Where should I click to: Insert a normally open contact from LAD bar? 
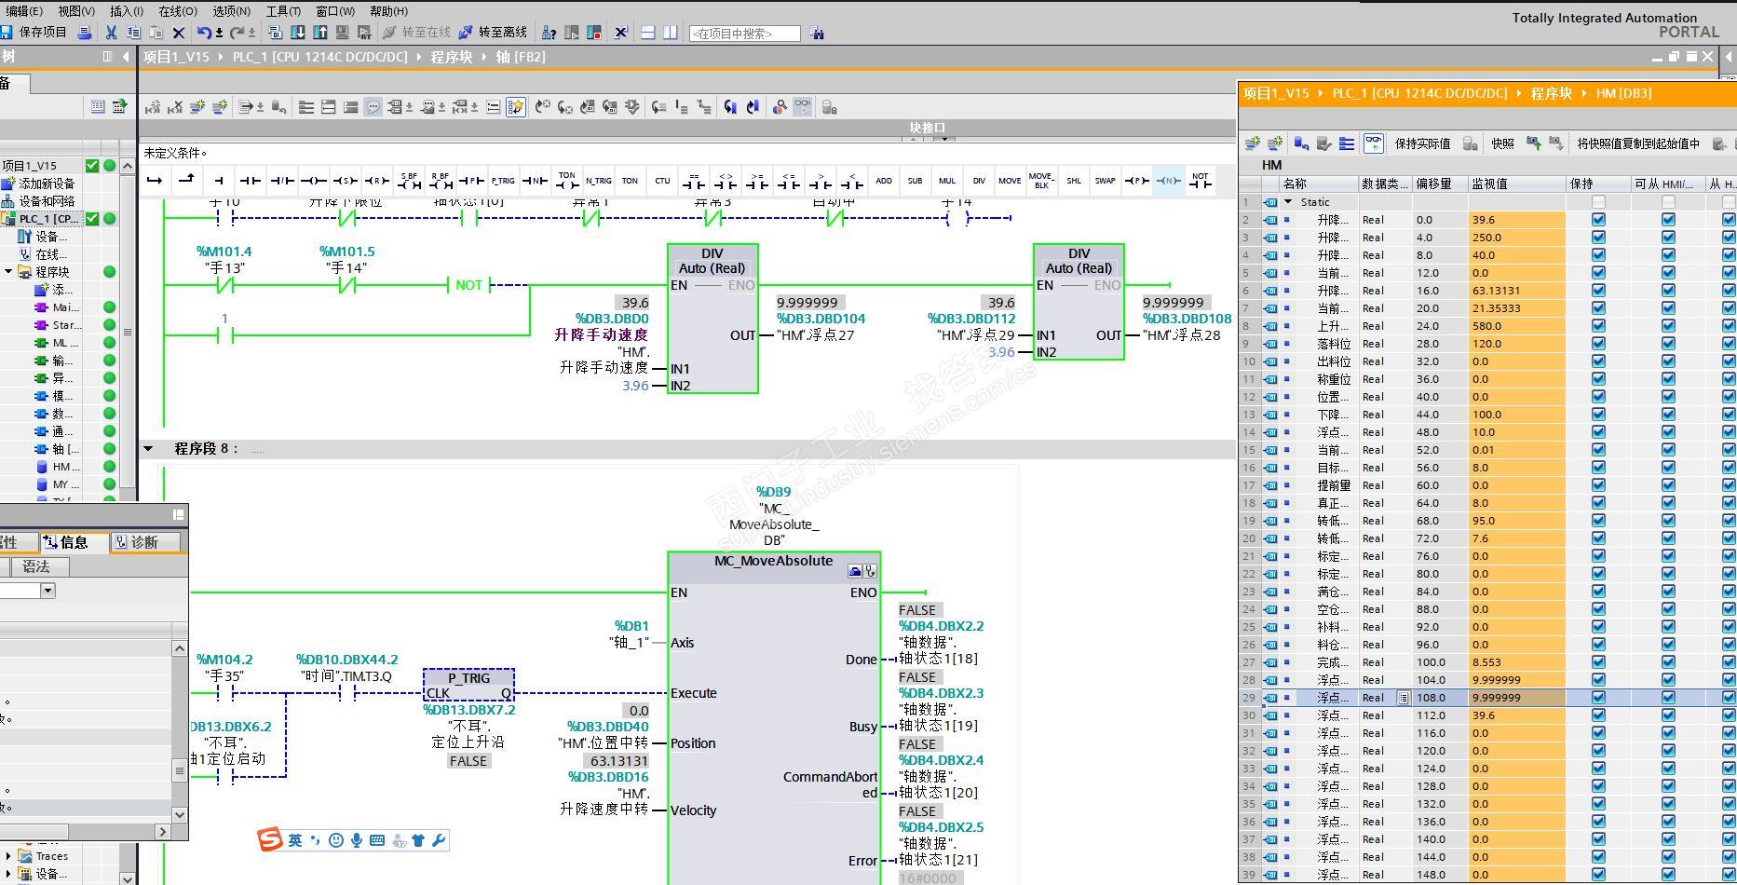pyautogui.click(x=249, y=181)
